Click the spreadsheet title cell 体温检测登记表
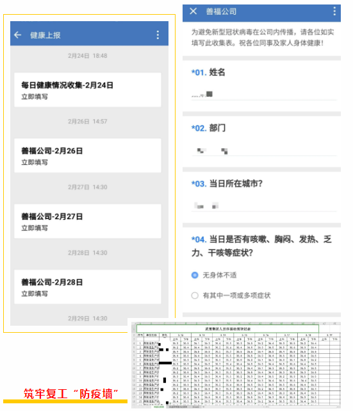 (x=227, y=329)
